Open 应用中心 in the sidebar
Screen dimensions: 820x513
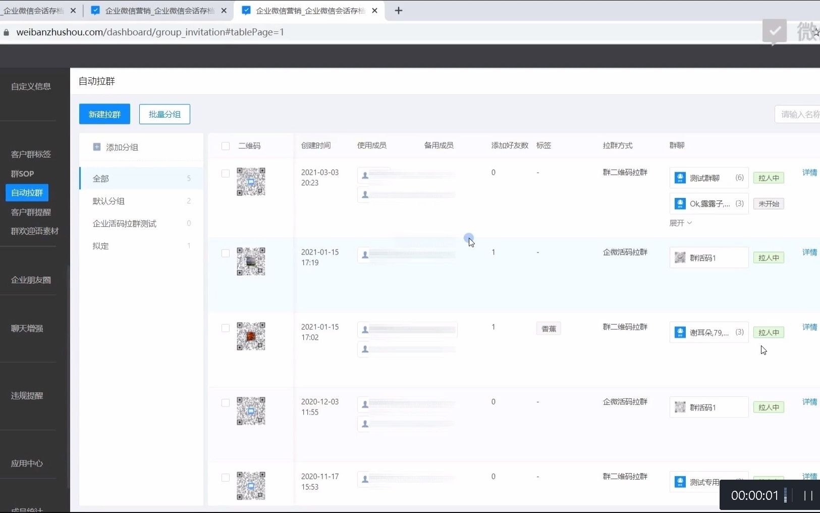27,463
